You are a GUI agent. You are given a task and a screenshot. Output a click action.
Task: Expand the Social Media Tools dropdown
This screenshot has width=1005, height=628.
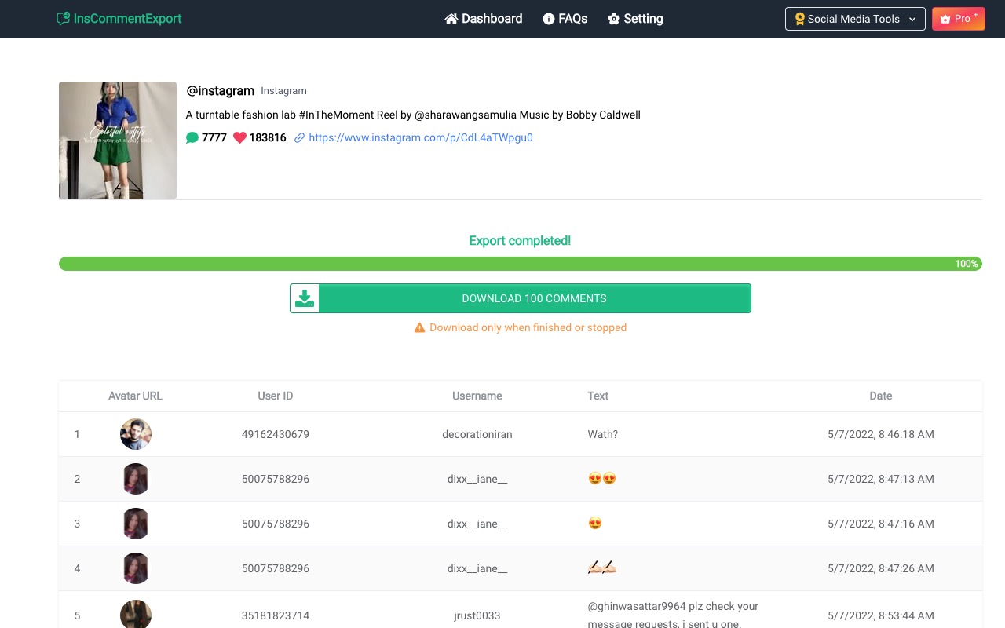point(855,19)
